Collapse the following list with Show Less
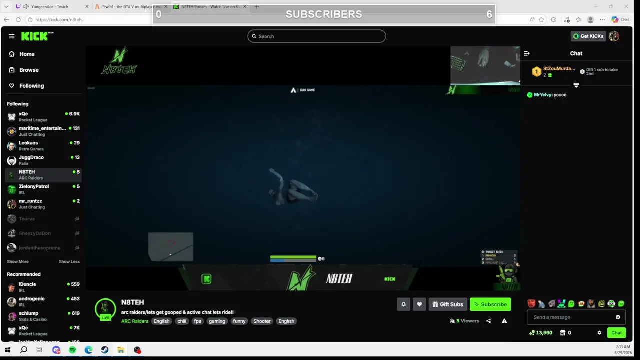 tap(69, 262)
